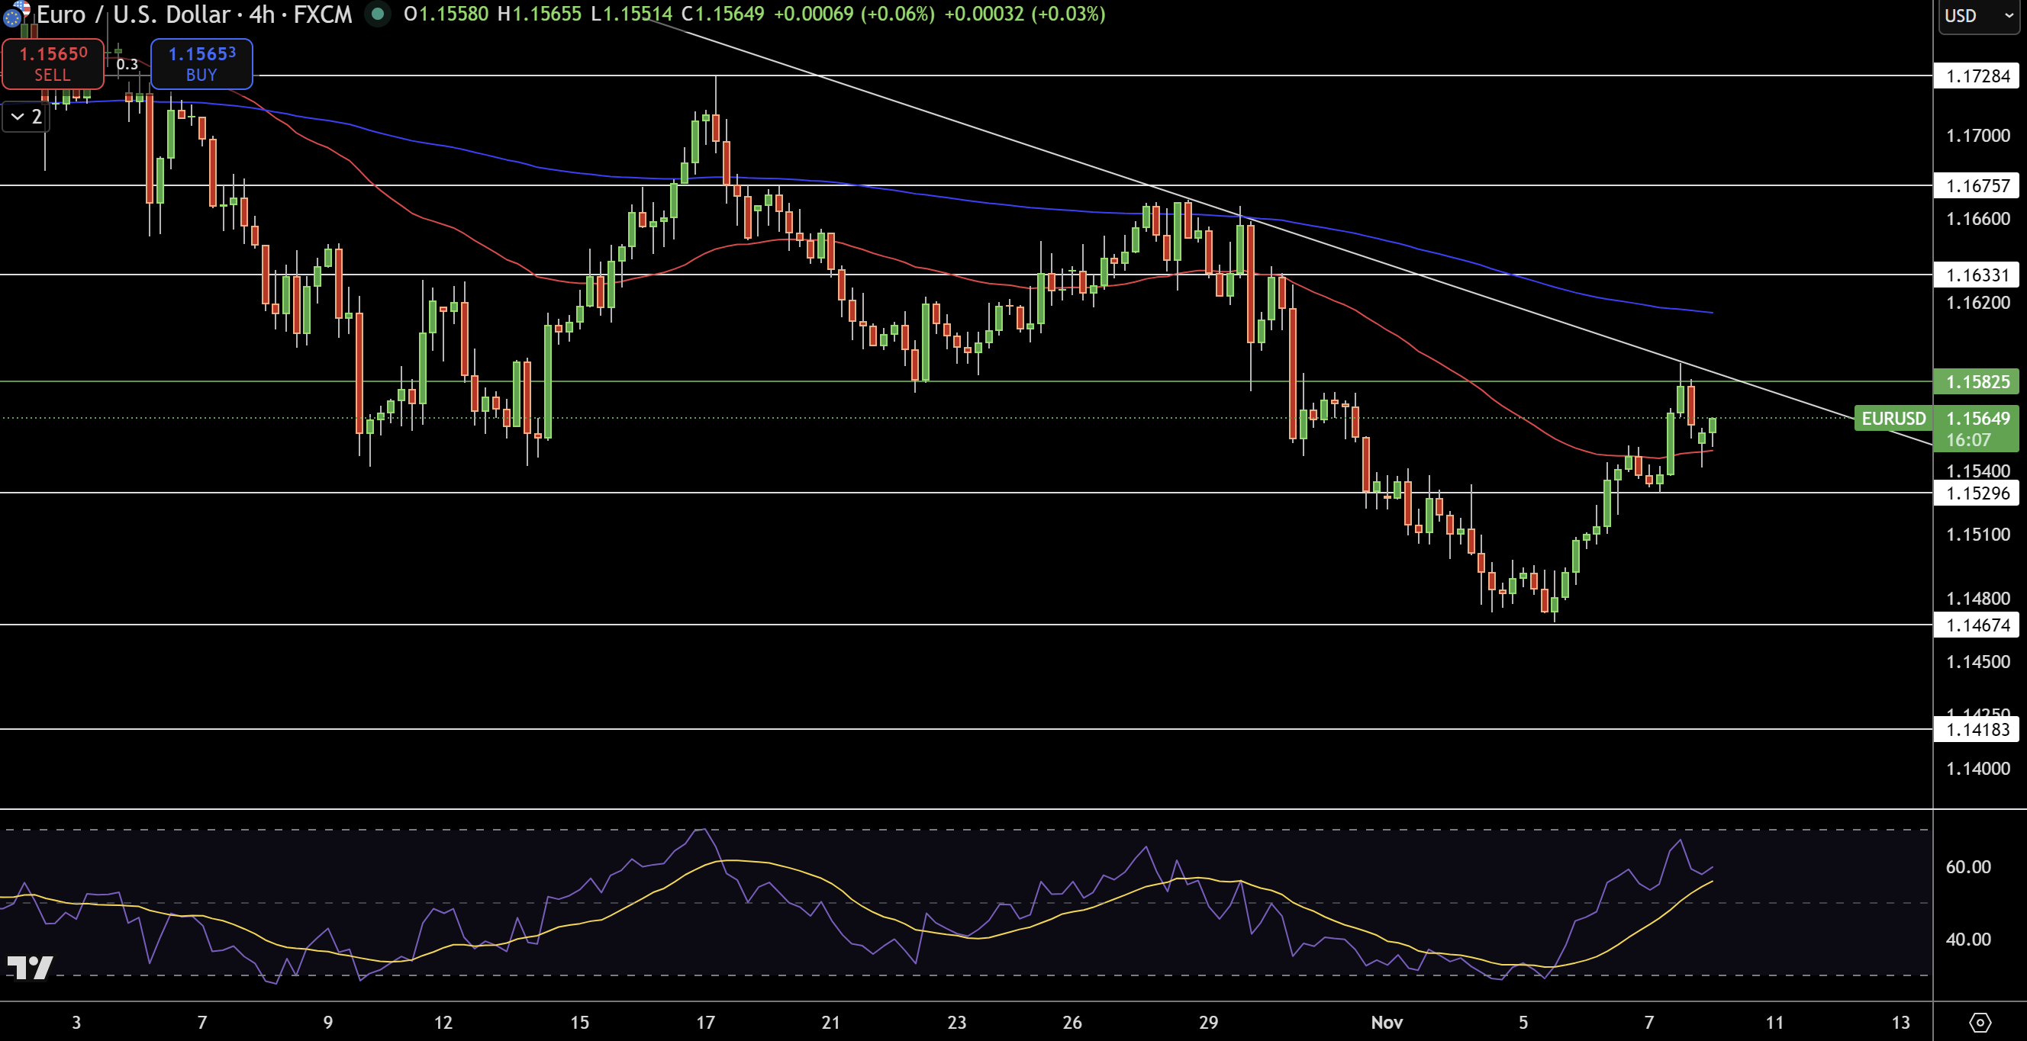Select the 1.16757 horizontal line price label

(1977, 185)
